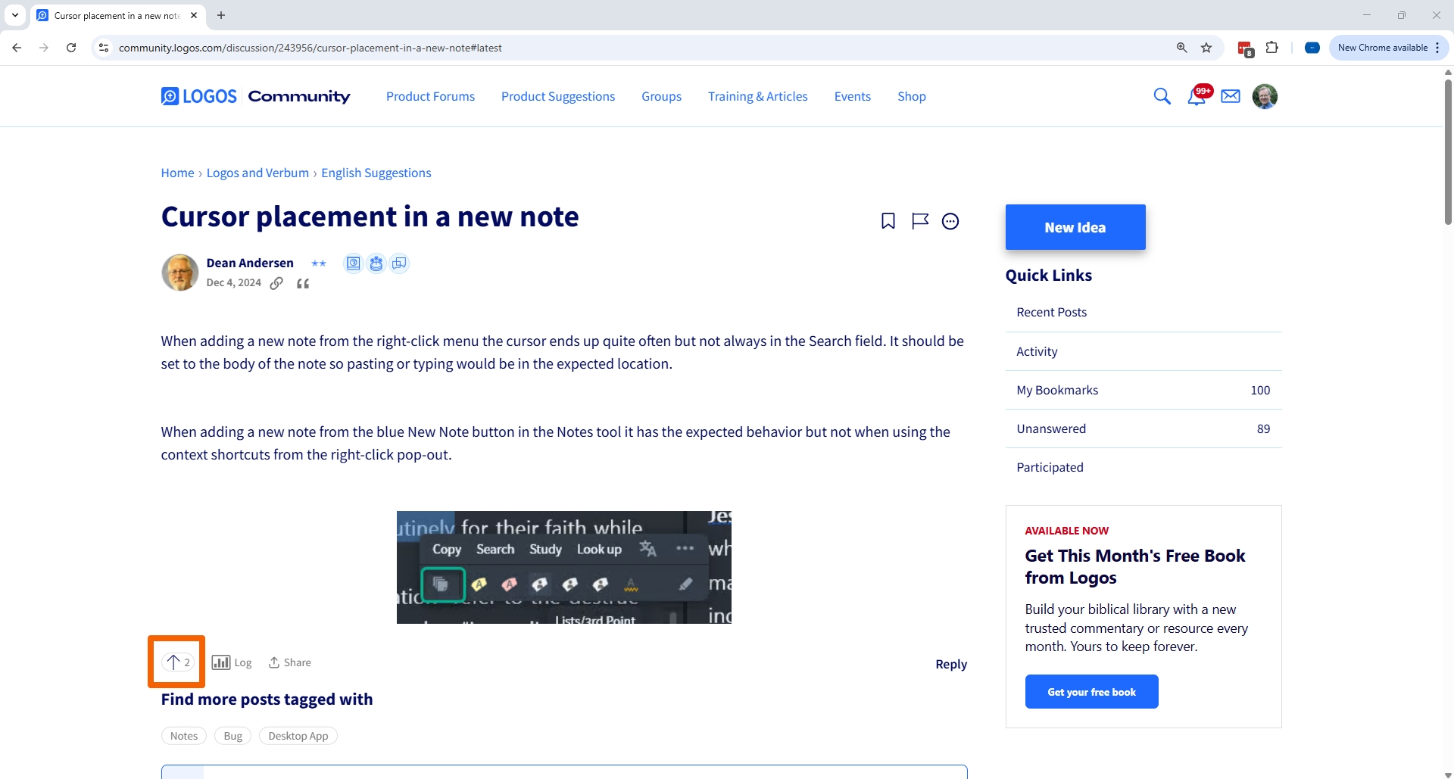Image resolution: width=1454 pixels, height=779 pixels.
Task: Click the New Idea button
Action: 1075,227
